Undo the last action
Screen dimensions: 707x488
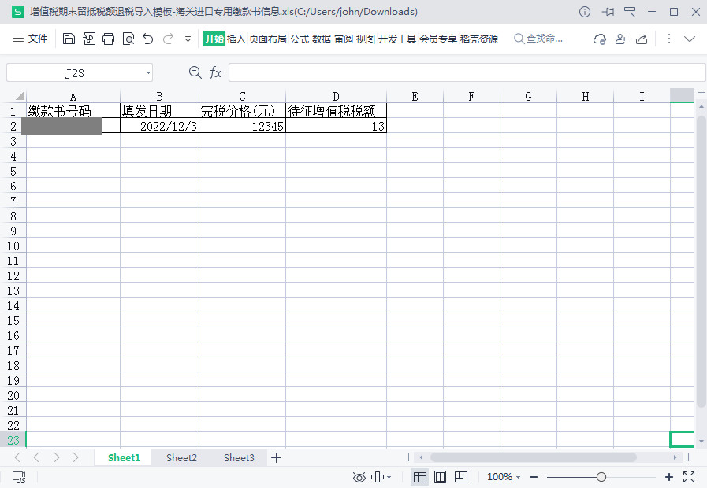click(147, 39)
